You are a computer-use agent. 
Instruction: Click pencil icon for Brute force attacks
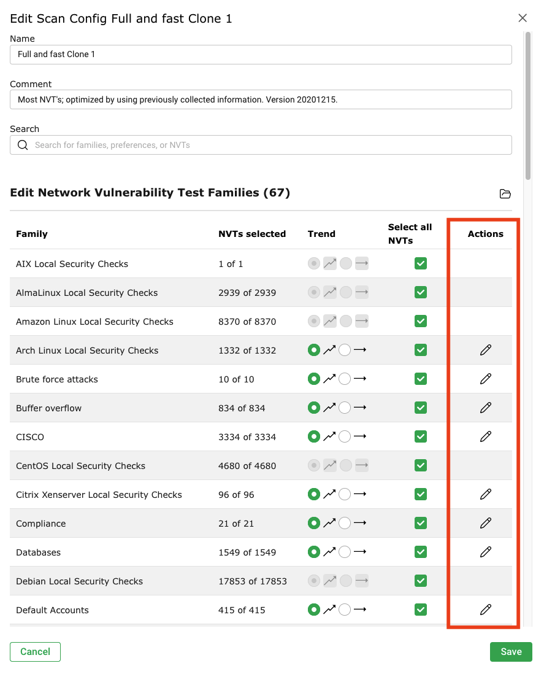coord(485,379)
